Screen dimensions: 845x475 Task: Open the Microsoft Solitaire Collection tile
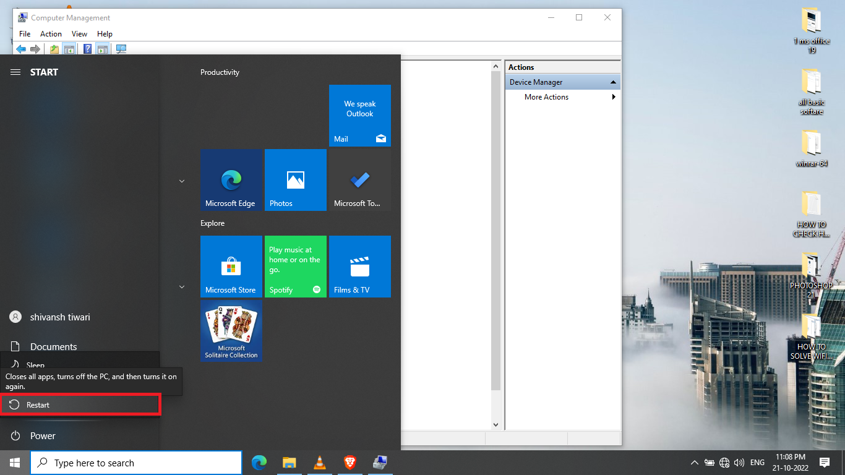[231, 331]
